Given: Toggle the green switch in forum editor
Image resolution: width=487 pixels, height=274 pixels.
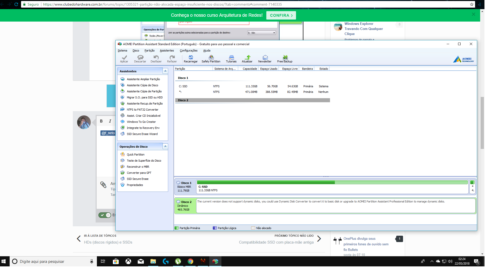Looking at the screenshot, I should tap(105, 215).
